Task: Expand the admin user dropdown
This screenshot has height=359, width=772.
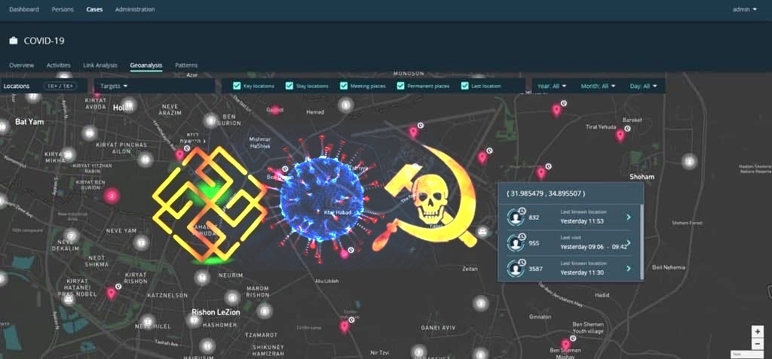Action: (744, 9)
